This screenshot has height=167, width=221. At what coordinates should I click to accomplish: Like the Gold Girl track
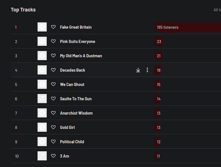(x=53, y=127)
